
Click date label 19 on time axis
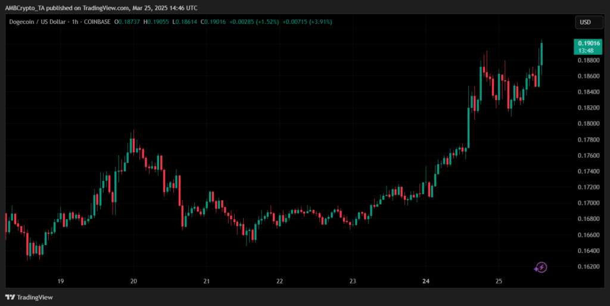coord(60,281)
